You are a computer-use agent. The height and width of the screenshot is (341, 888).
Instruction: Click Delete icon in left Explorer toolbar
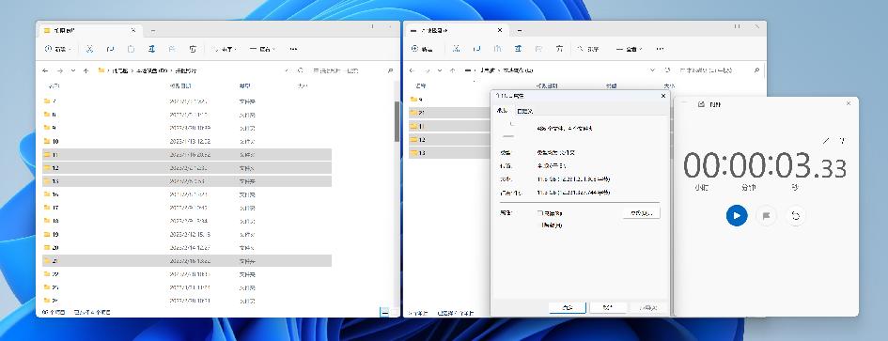[193, 49]
